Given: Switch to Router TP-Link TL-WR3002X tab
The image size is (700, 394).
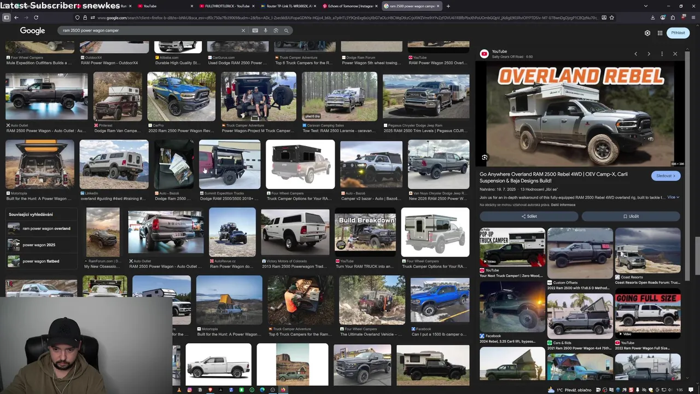Looking at the screenshot, I should pos(289,6).
